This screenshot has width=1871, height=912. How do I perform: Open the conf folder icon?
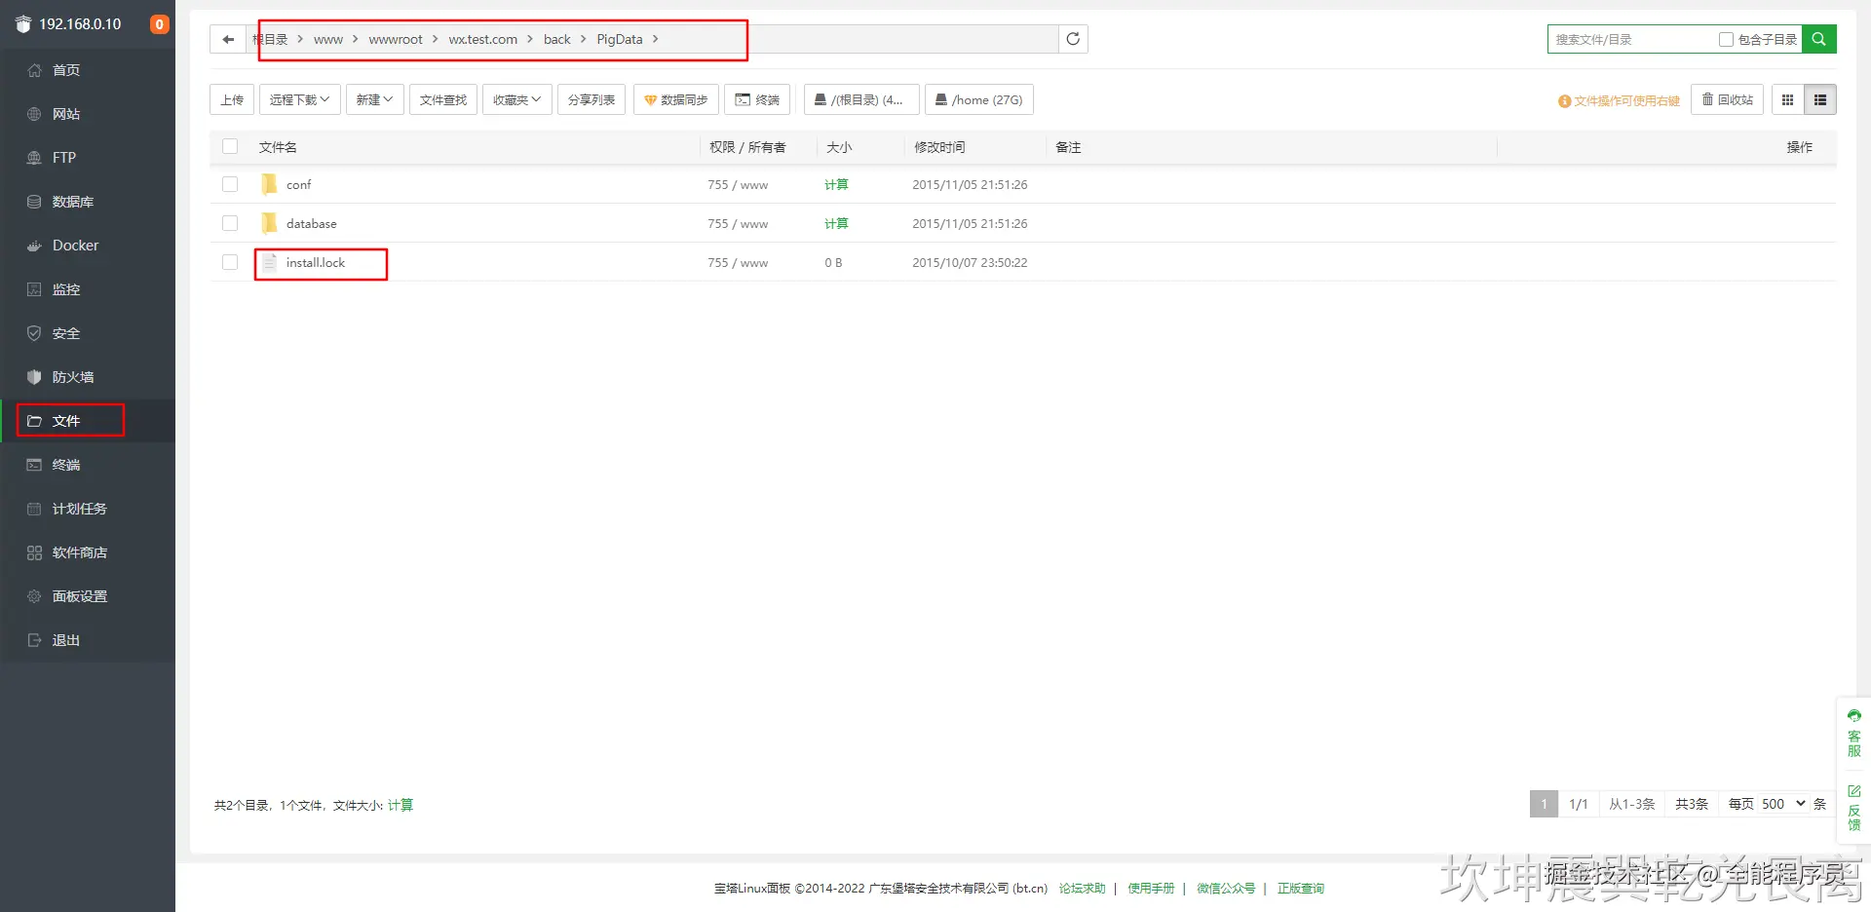[269, 184]
